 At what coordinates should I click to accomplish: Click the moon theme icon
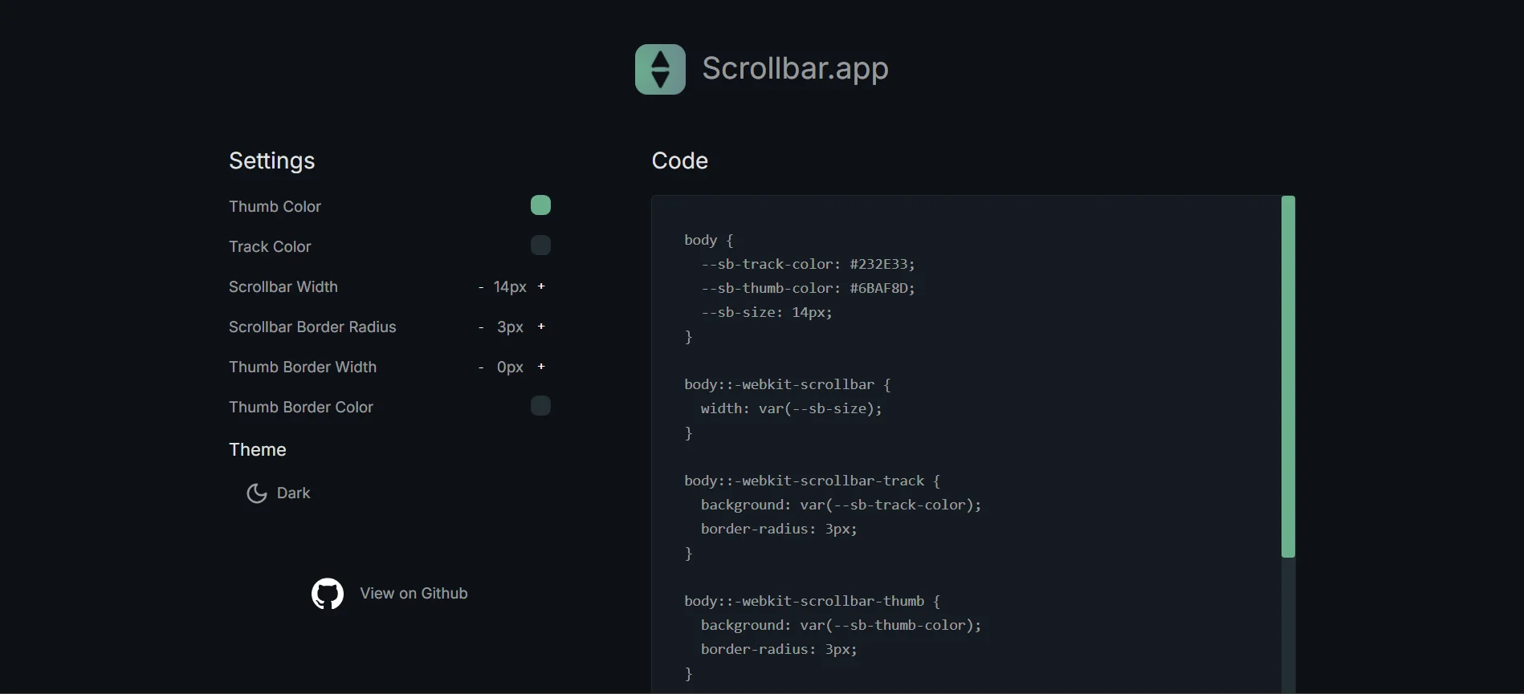click(x=257, y=493)
